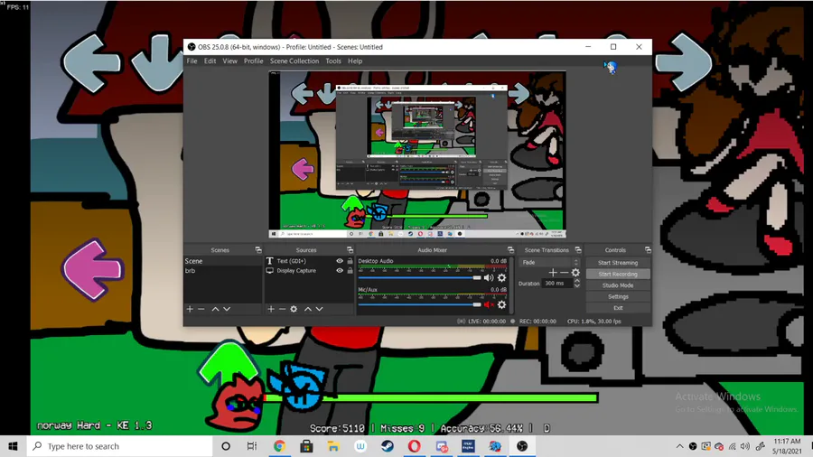Viewport: 813px width, 457px height.
Task: Open Microsoft Store from the taskbar
Action: (x=306, y=446)
